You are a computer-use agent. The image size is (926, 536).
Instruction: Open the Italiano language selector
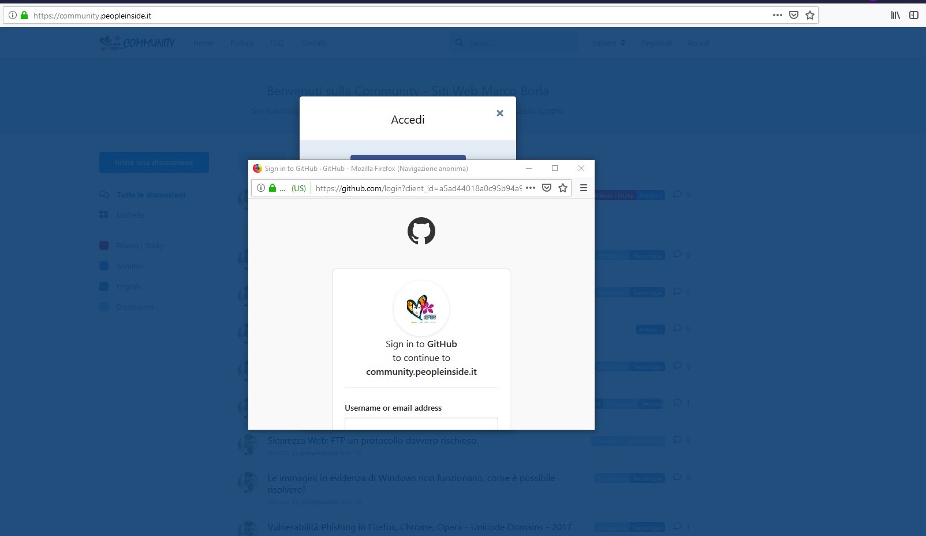(608, 42)
